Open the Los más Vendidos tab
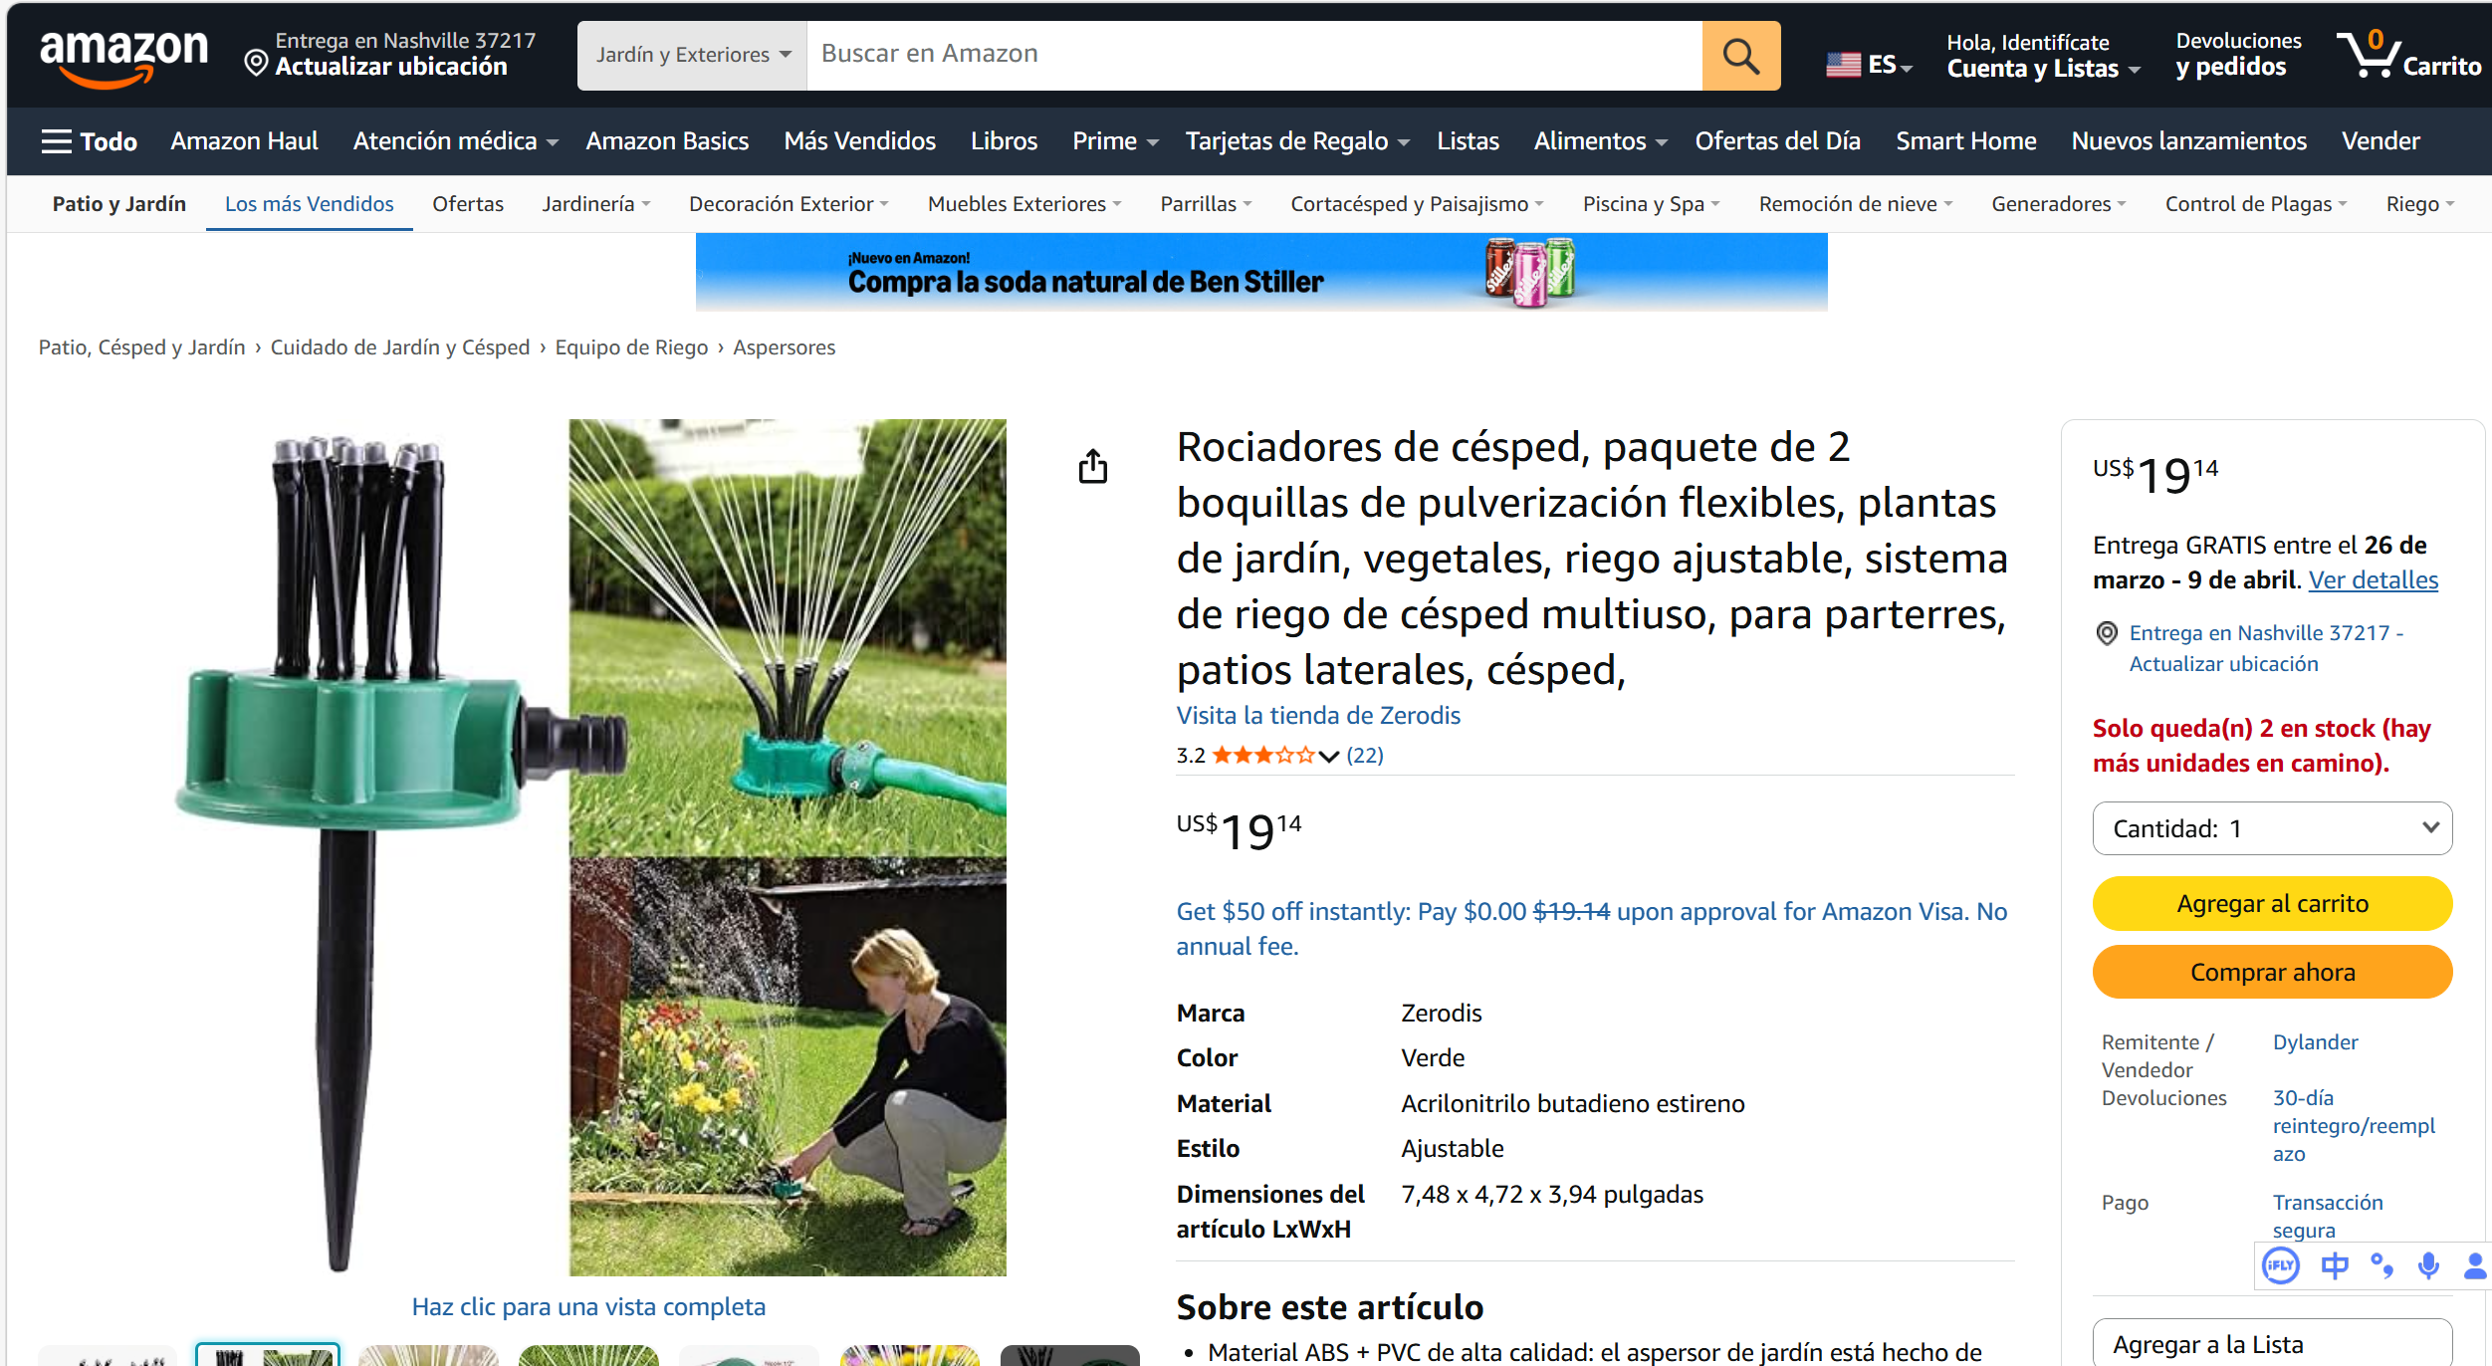The height and width of the screenshot is (1366, 2492). [309, 204]
